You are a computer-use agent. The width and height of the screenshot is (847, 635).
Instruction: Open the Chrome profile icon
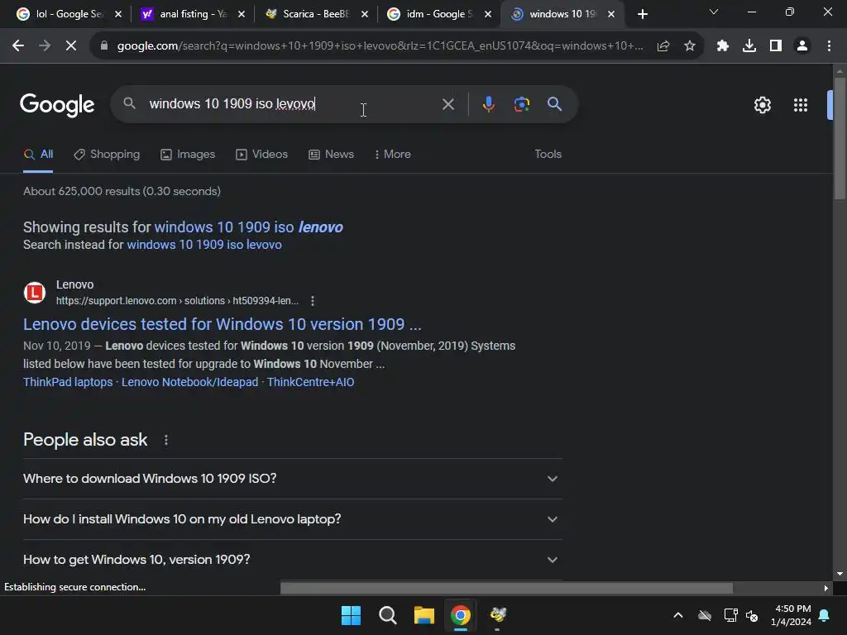[x=802, y=46]
